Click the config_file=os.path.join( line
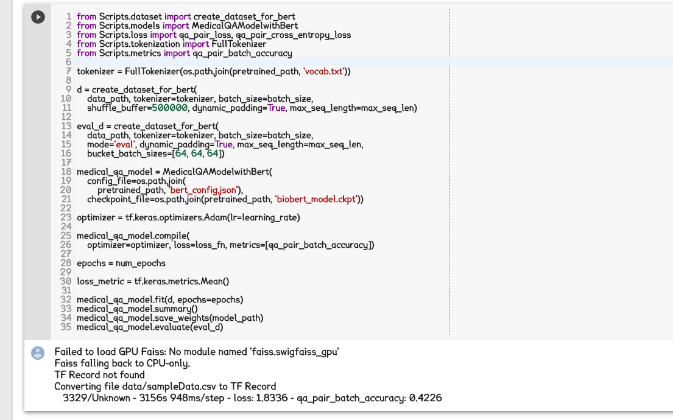Screen dimensions: 673x420 (136, 181)
